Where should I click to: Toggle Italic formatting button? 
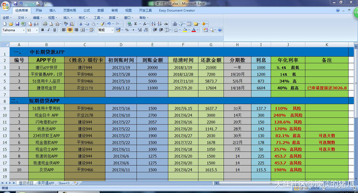(48, 30)
